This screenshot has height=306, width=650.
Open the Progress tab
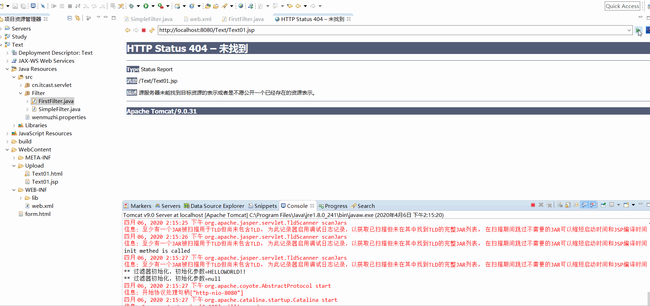333,206
